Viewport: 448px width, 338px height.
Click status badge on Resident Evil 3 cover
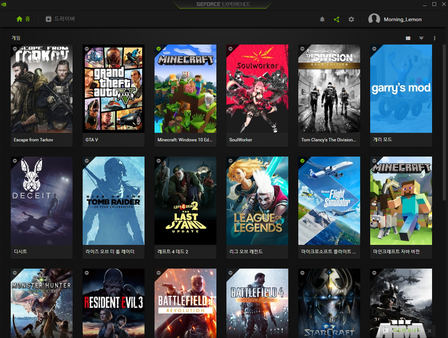pos(87,273)
